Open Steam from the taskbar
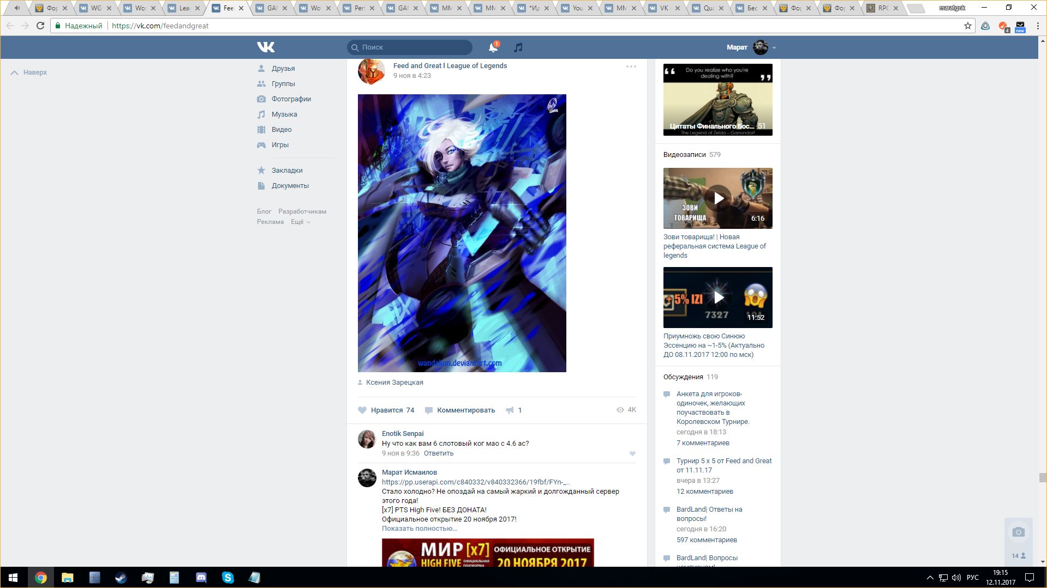This screenshot has height=588, width=1047. pos(121,578)
